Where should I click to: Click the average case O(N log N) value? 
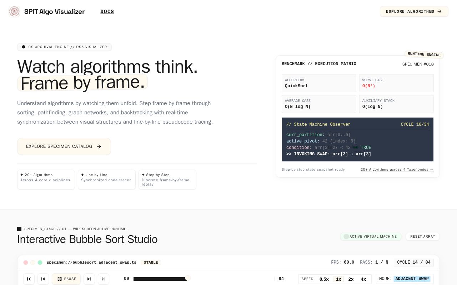pyautogui.click(x=298, y=107)
